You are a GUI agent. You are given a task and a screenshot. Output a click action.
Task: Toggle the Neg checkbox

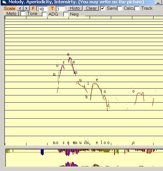[66, 14]
